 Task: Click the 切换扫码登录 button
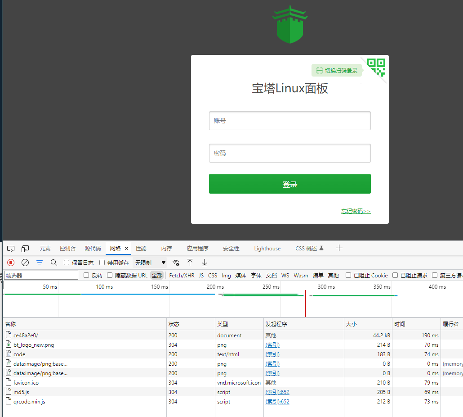pyautogui.click(x=337, y=70)
